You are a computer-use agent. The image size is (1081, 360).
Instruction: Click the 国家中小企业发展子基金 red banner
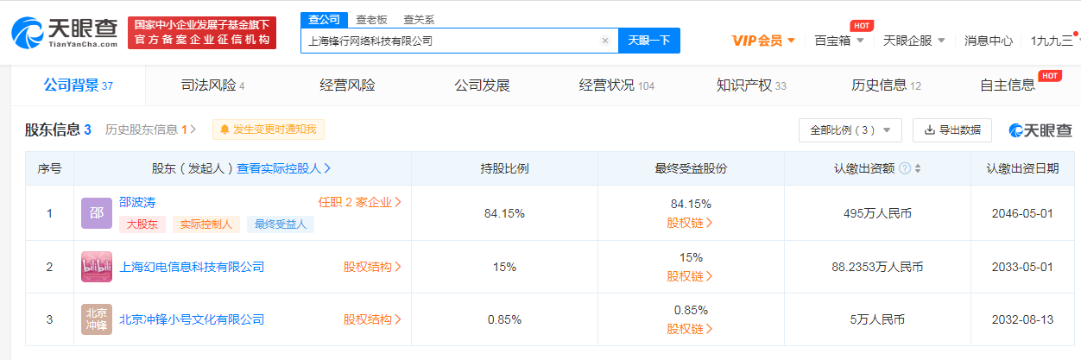(202, 33)
